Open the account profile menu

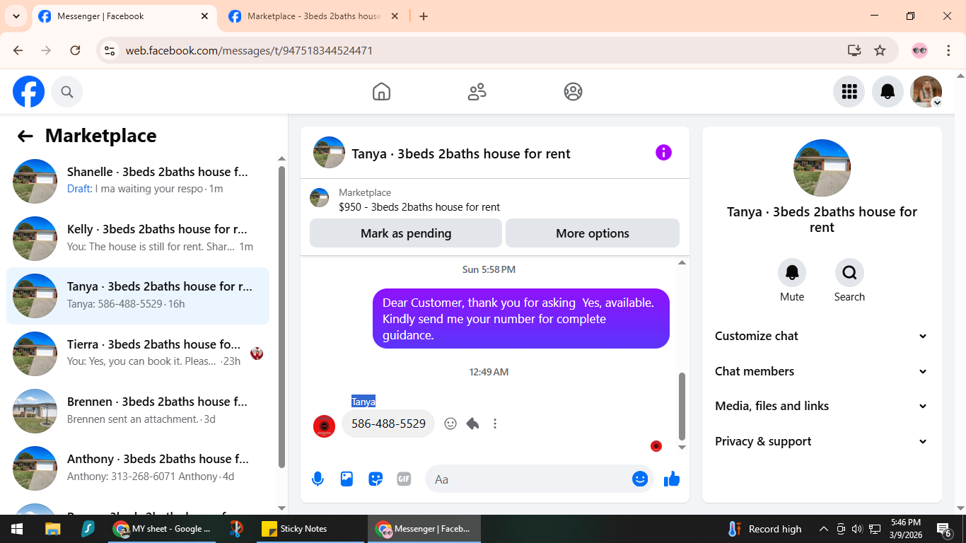coord(926,91)
